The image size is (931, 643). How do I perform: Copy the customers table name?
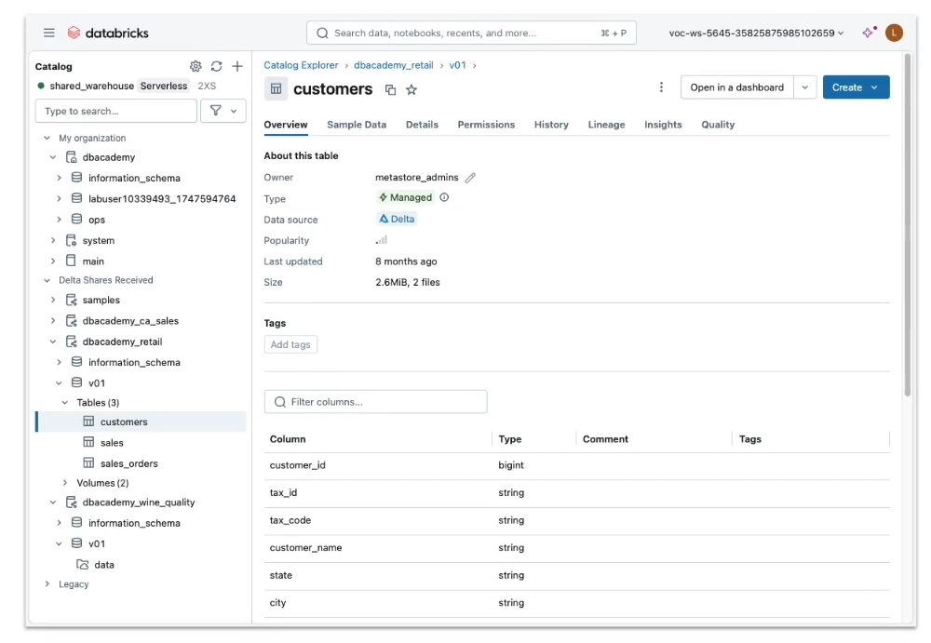[390, 90]
